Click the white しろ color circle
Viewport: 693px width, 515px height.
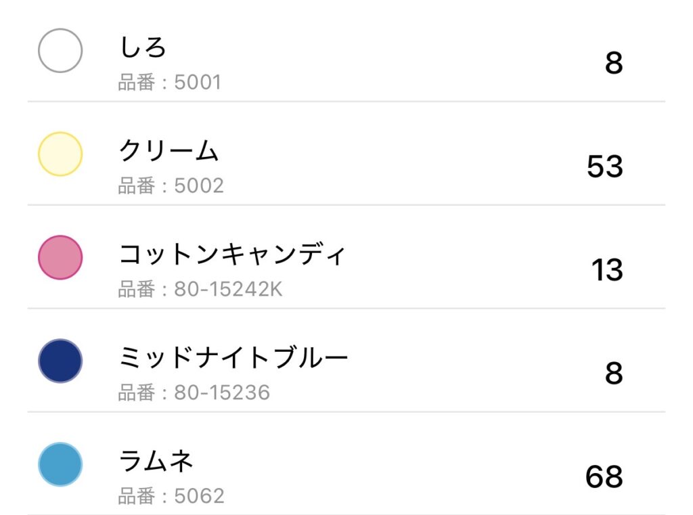coord(60,50)
